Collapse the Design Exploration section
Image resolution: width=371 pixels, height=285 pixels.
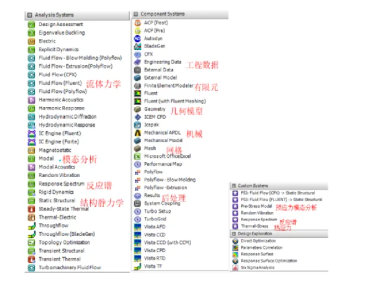click(234, 234)
